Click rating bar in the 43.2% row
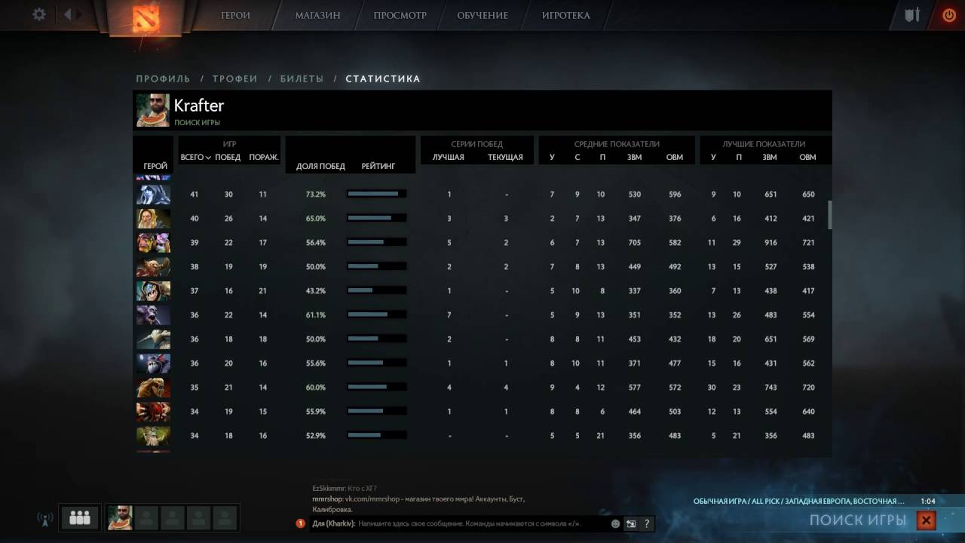The width and height of the screenshot is (965, 543). 377,290
